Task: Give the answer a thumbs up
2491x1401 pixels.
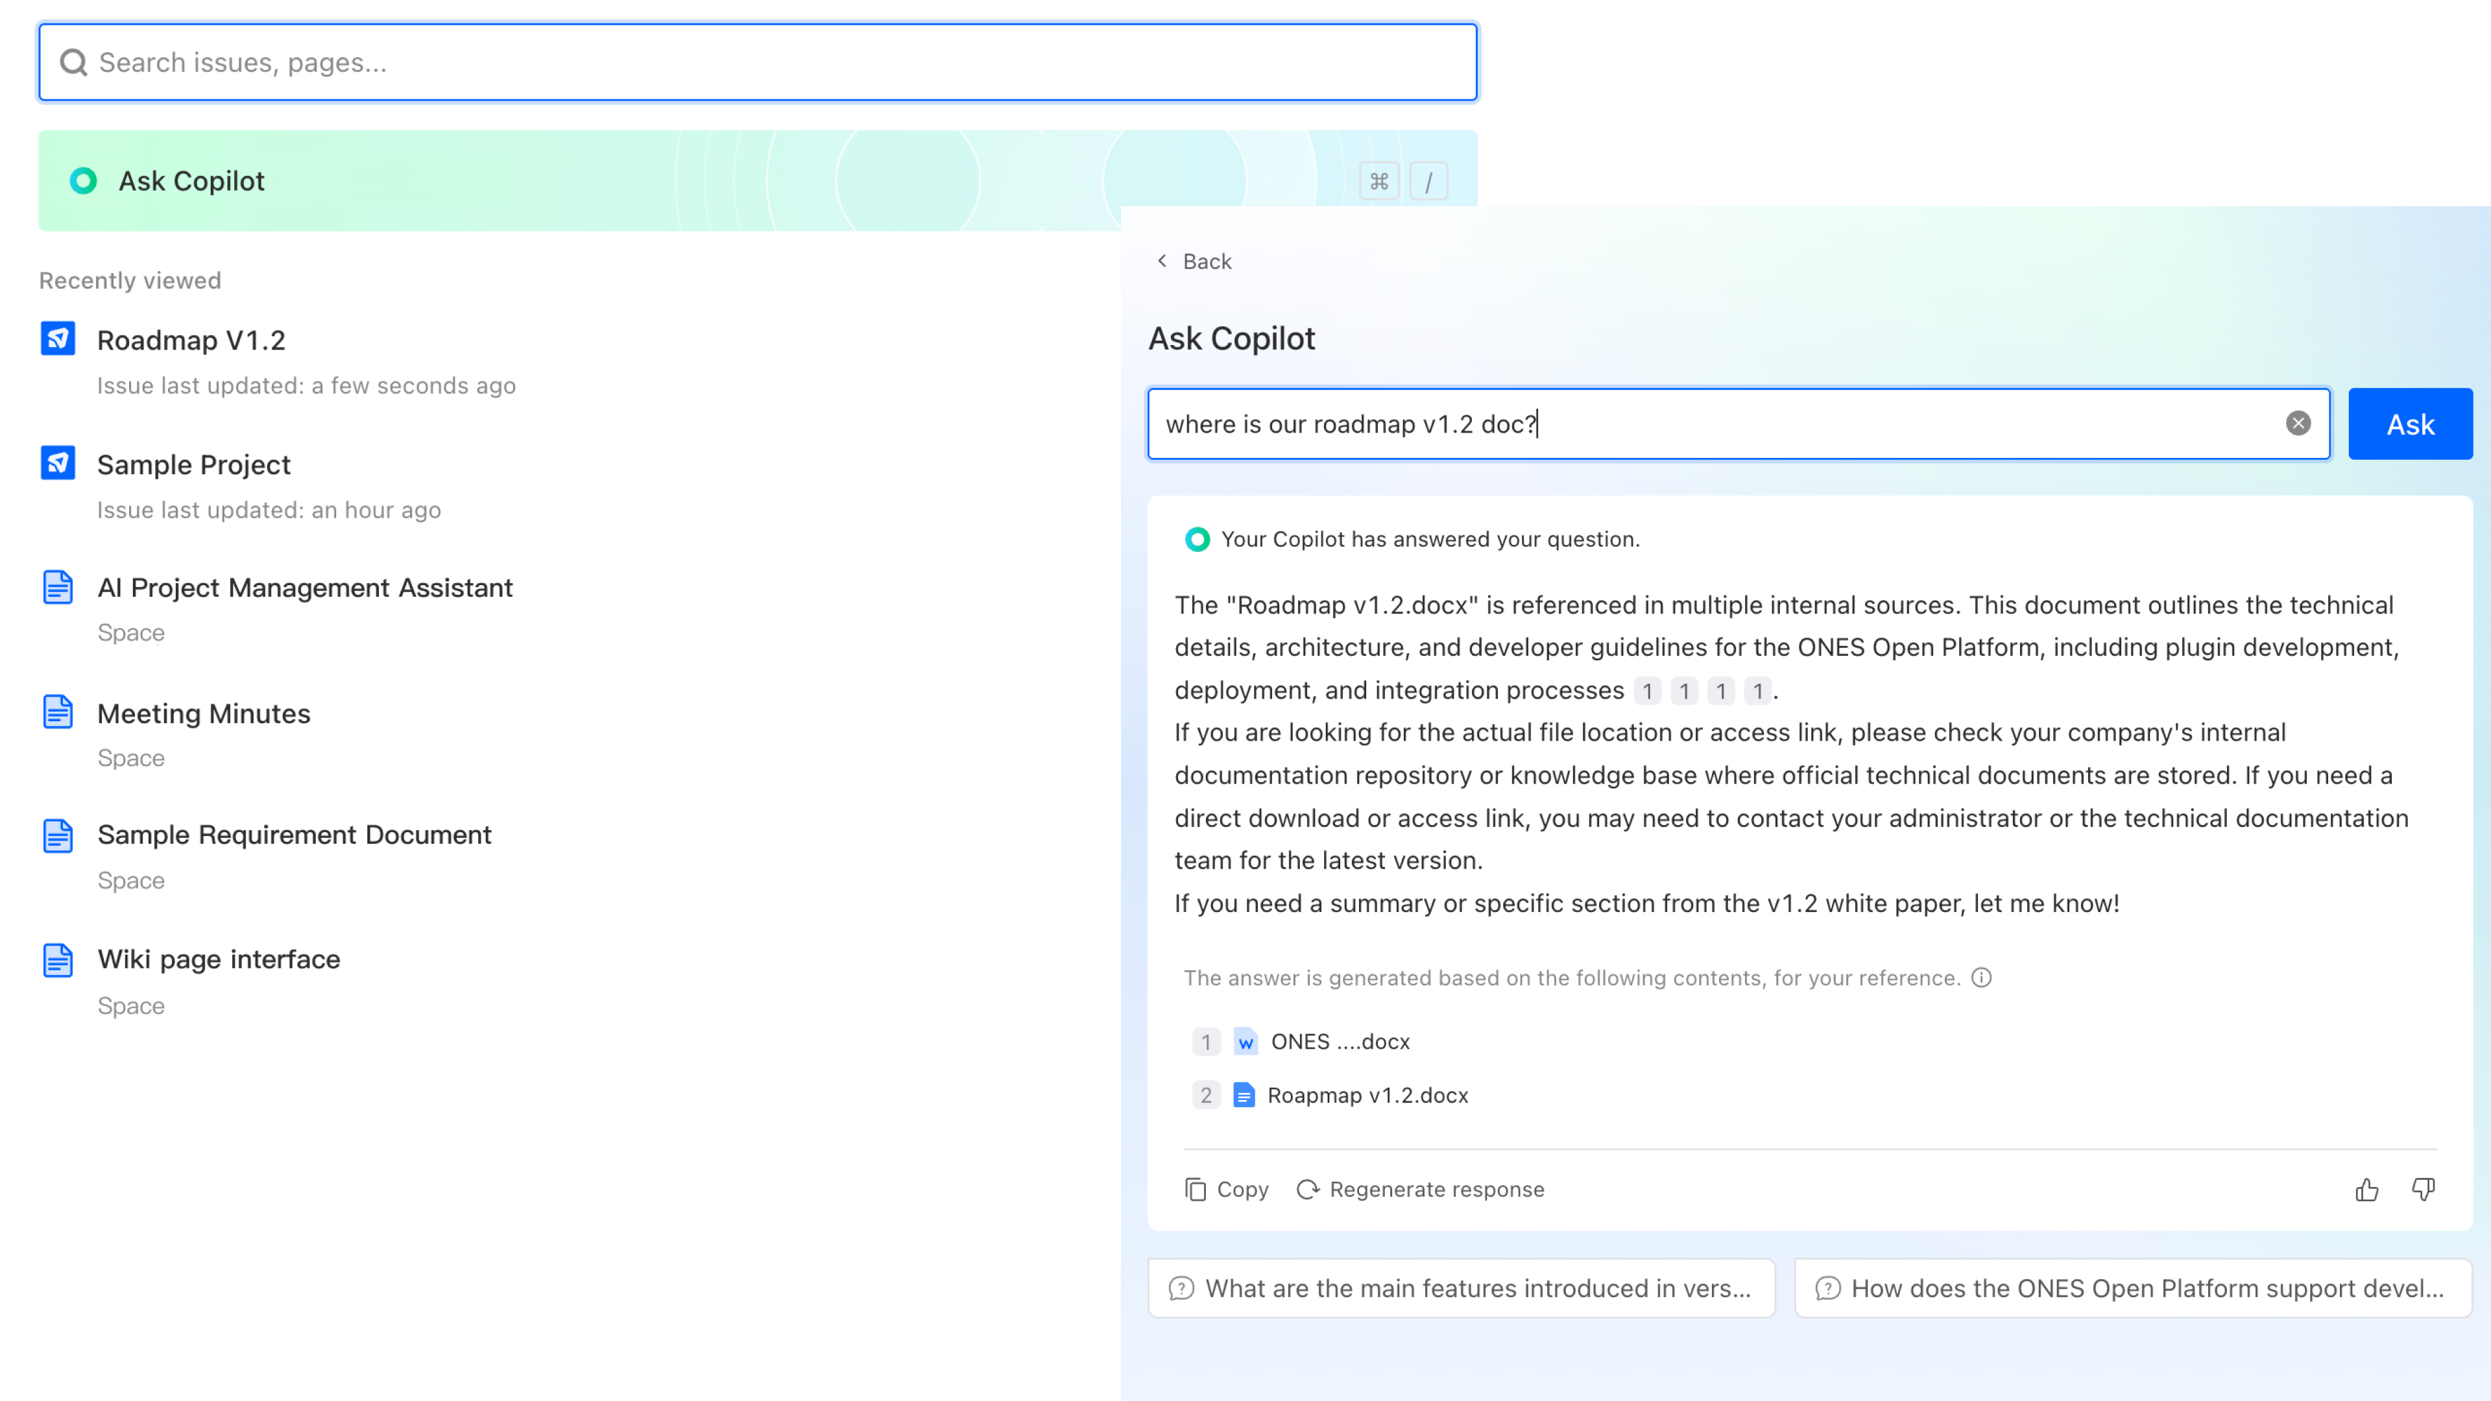Action: point(2366,1190)
